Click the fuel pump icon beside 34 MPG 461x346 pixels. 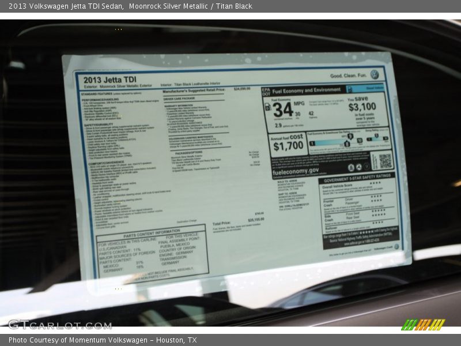click(268, 107)
